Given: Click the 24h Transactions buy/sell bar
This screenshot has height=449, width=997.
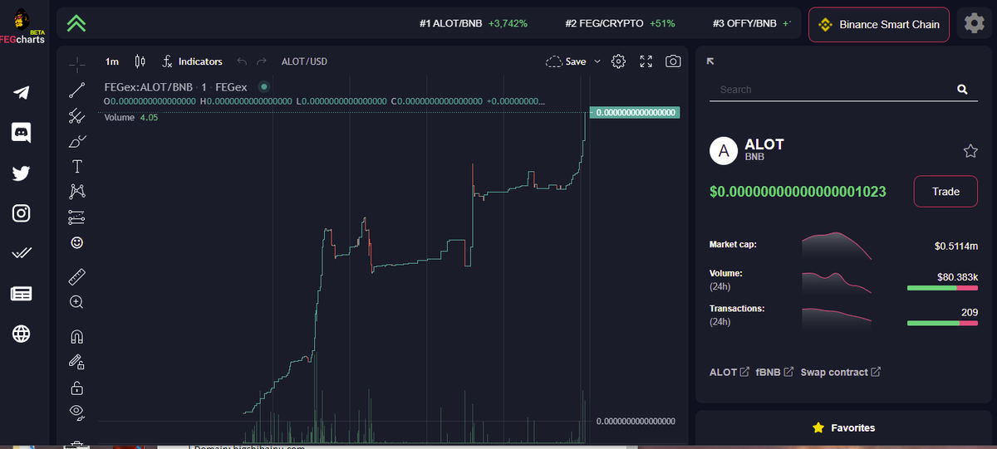Looking at the screenshot, I should point(942,323).
